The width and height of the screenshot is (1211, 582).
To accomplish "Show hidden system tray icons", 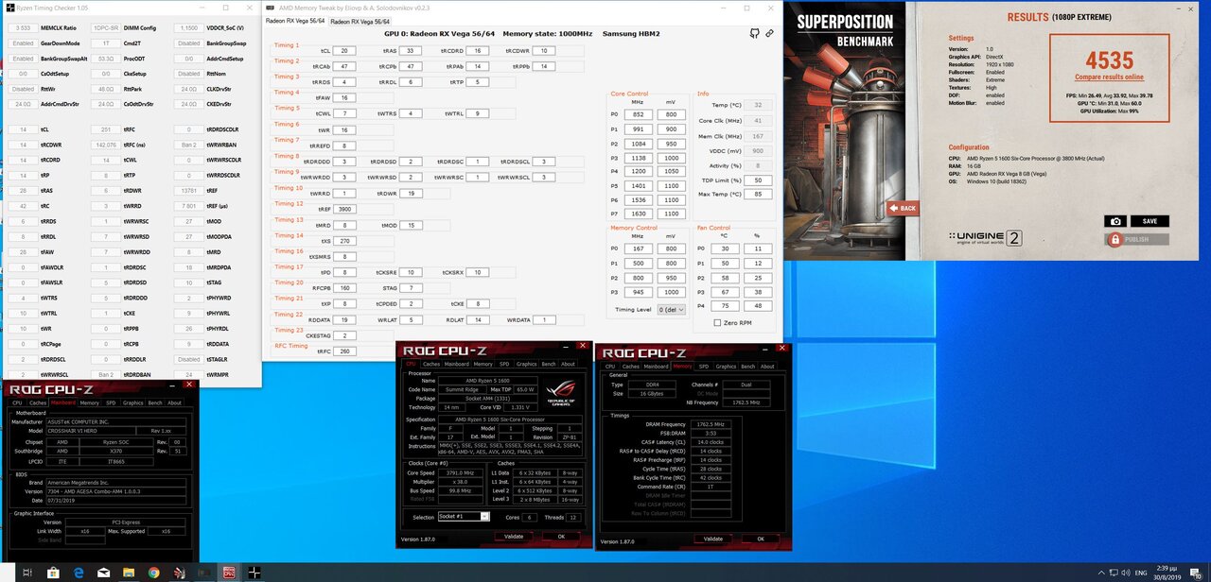I will pos(1100,573).
